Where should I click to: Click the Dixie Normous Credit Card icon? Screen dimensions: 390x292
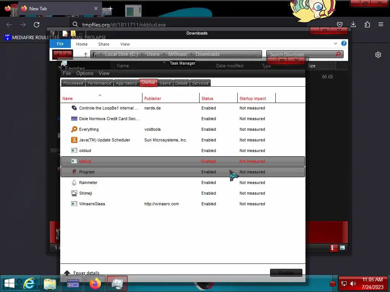74,119
